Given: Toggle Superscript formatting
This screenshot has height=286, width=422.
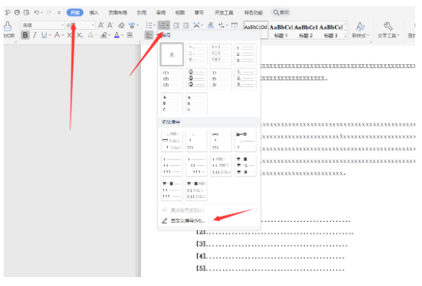Looking at the screenshot, I should point(69,35).
